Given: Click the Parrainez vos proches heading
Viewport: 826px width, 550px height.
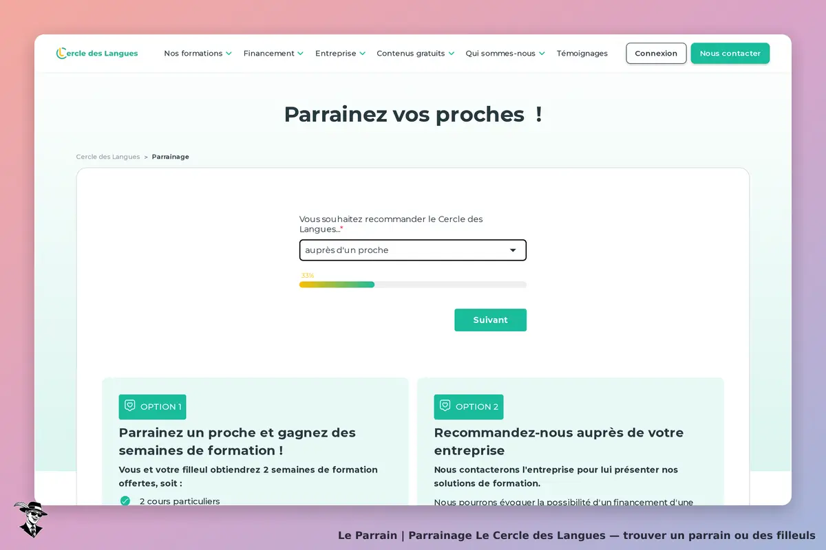Looking at the screenshot, I should [413, 114].
